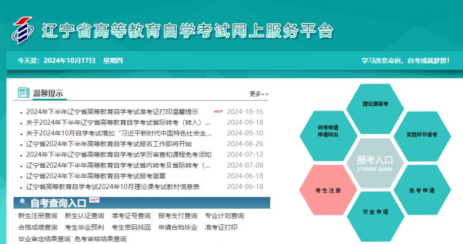Image resolution: width=463 pixels, height=244 pixels.
Task: Click 合格成绩查询 link
Action: tap(38, 227)
